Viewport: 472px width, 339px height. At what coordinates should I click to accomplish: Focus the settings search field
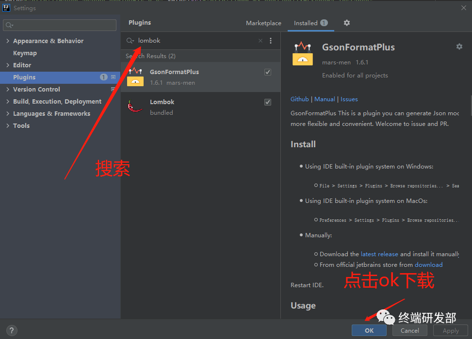(x=60, y=25)
